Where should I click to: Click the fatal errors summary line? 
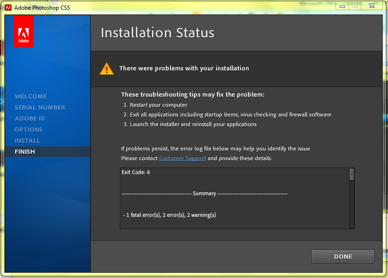tap(170, 215)
